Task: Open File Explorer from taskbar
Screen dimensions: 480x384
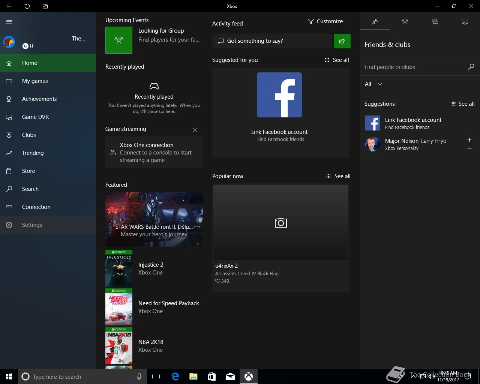Action: (x=193, y=376)
